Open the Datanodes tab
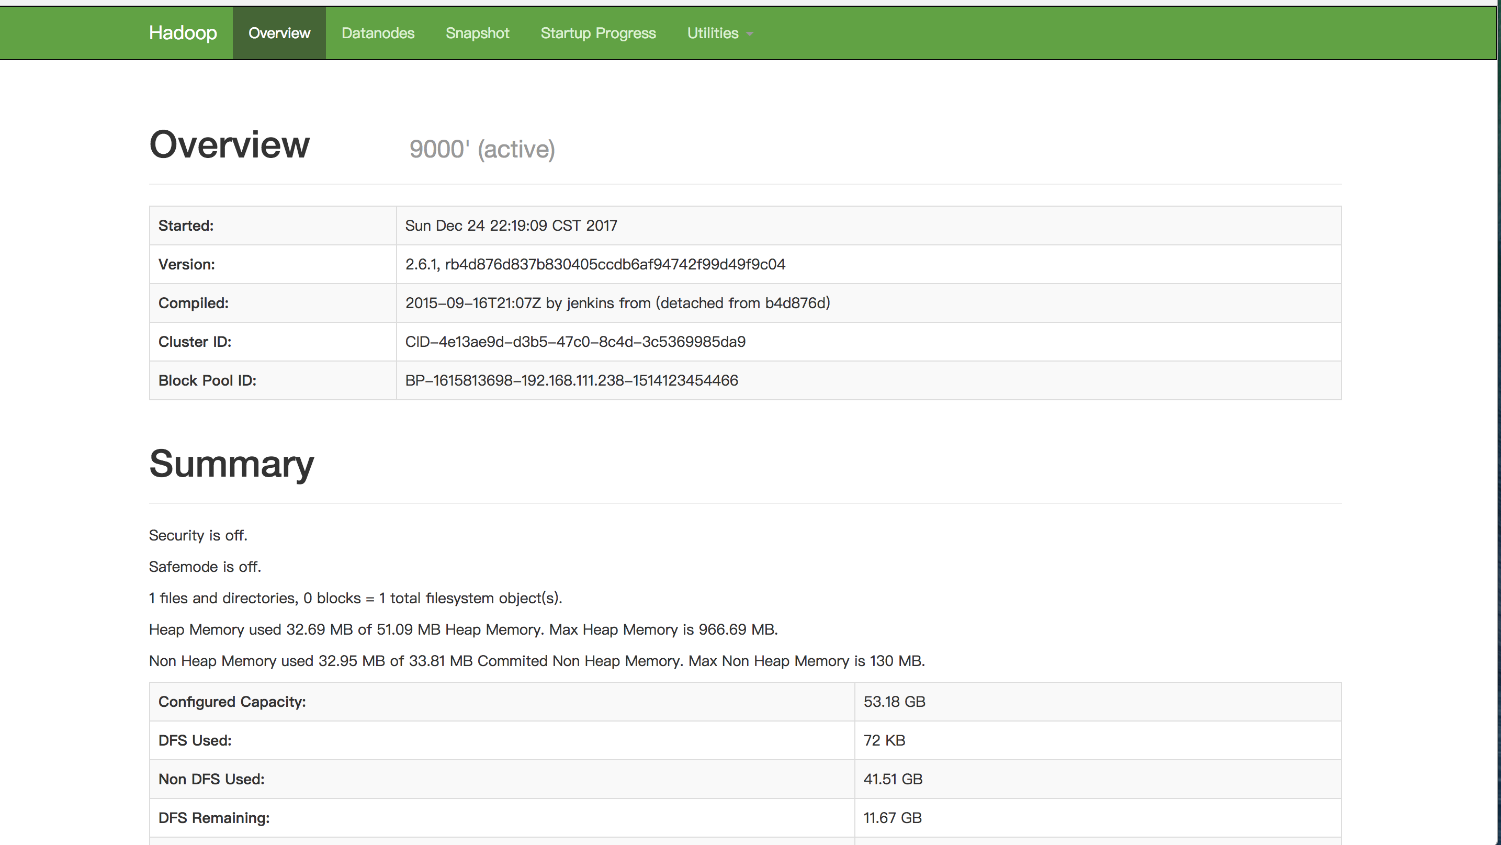1501x845 pixels. [x=378, y=32]
